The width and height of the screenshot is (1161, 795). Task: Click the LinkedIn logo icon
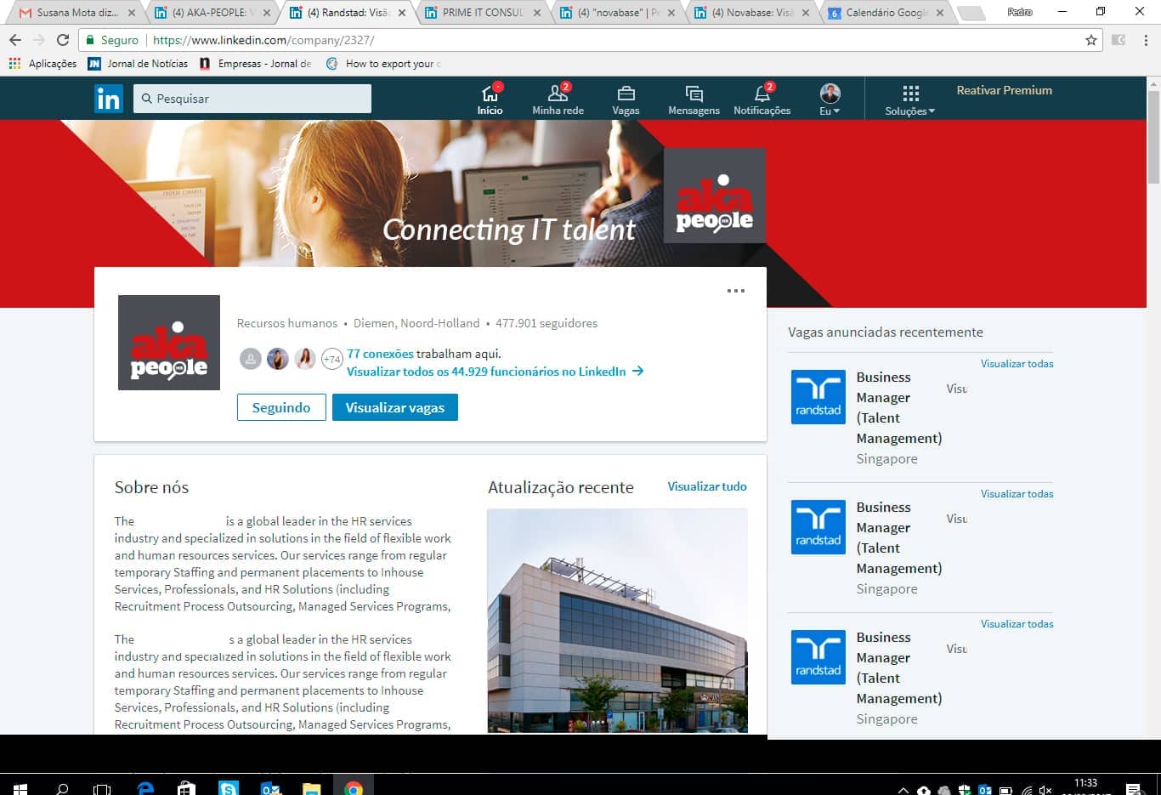(x=108, y=99)
